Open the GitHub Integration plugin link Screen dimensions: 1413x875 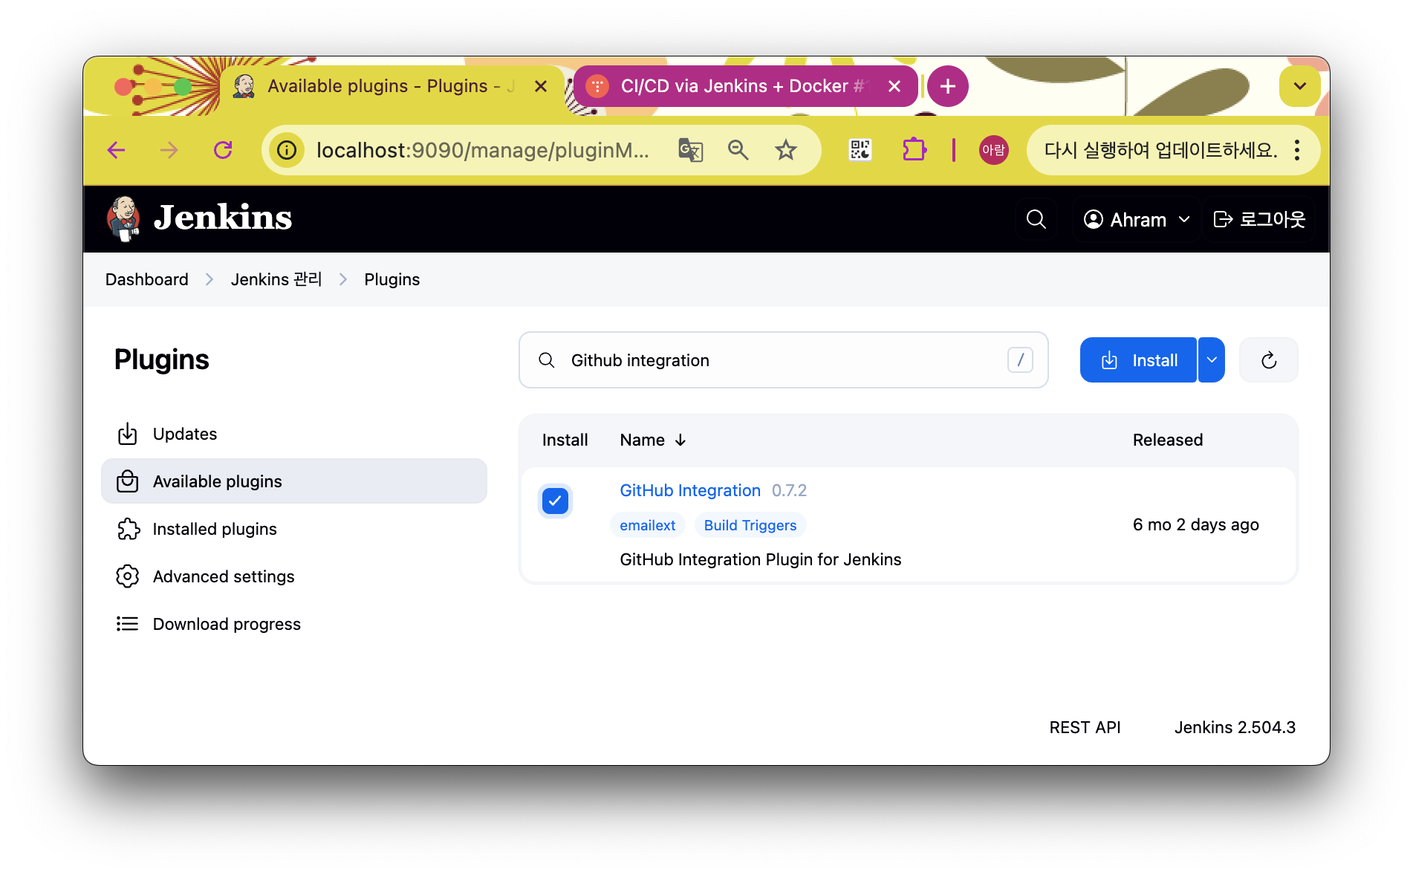(690, 490)
